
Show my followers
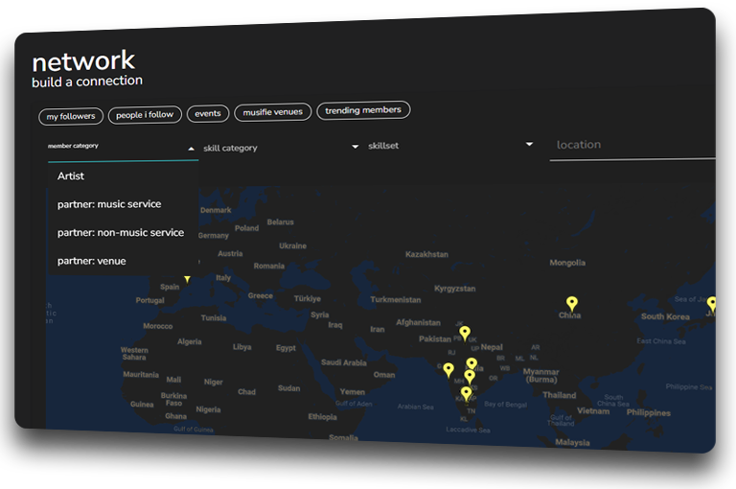(x=71, y=116)
